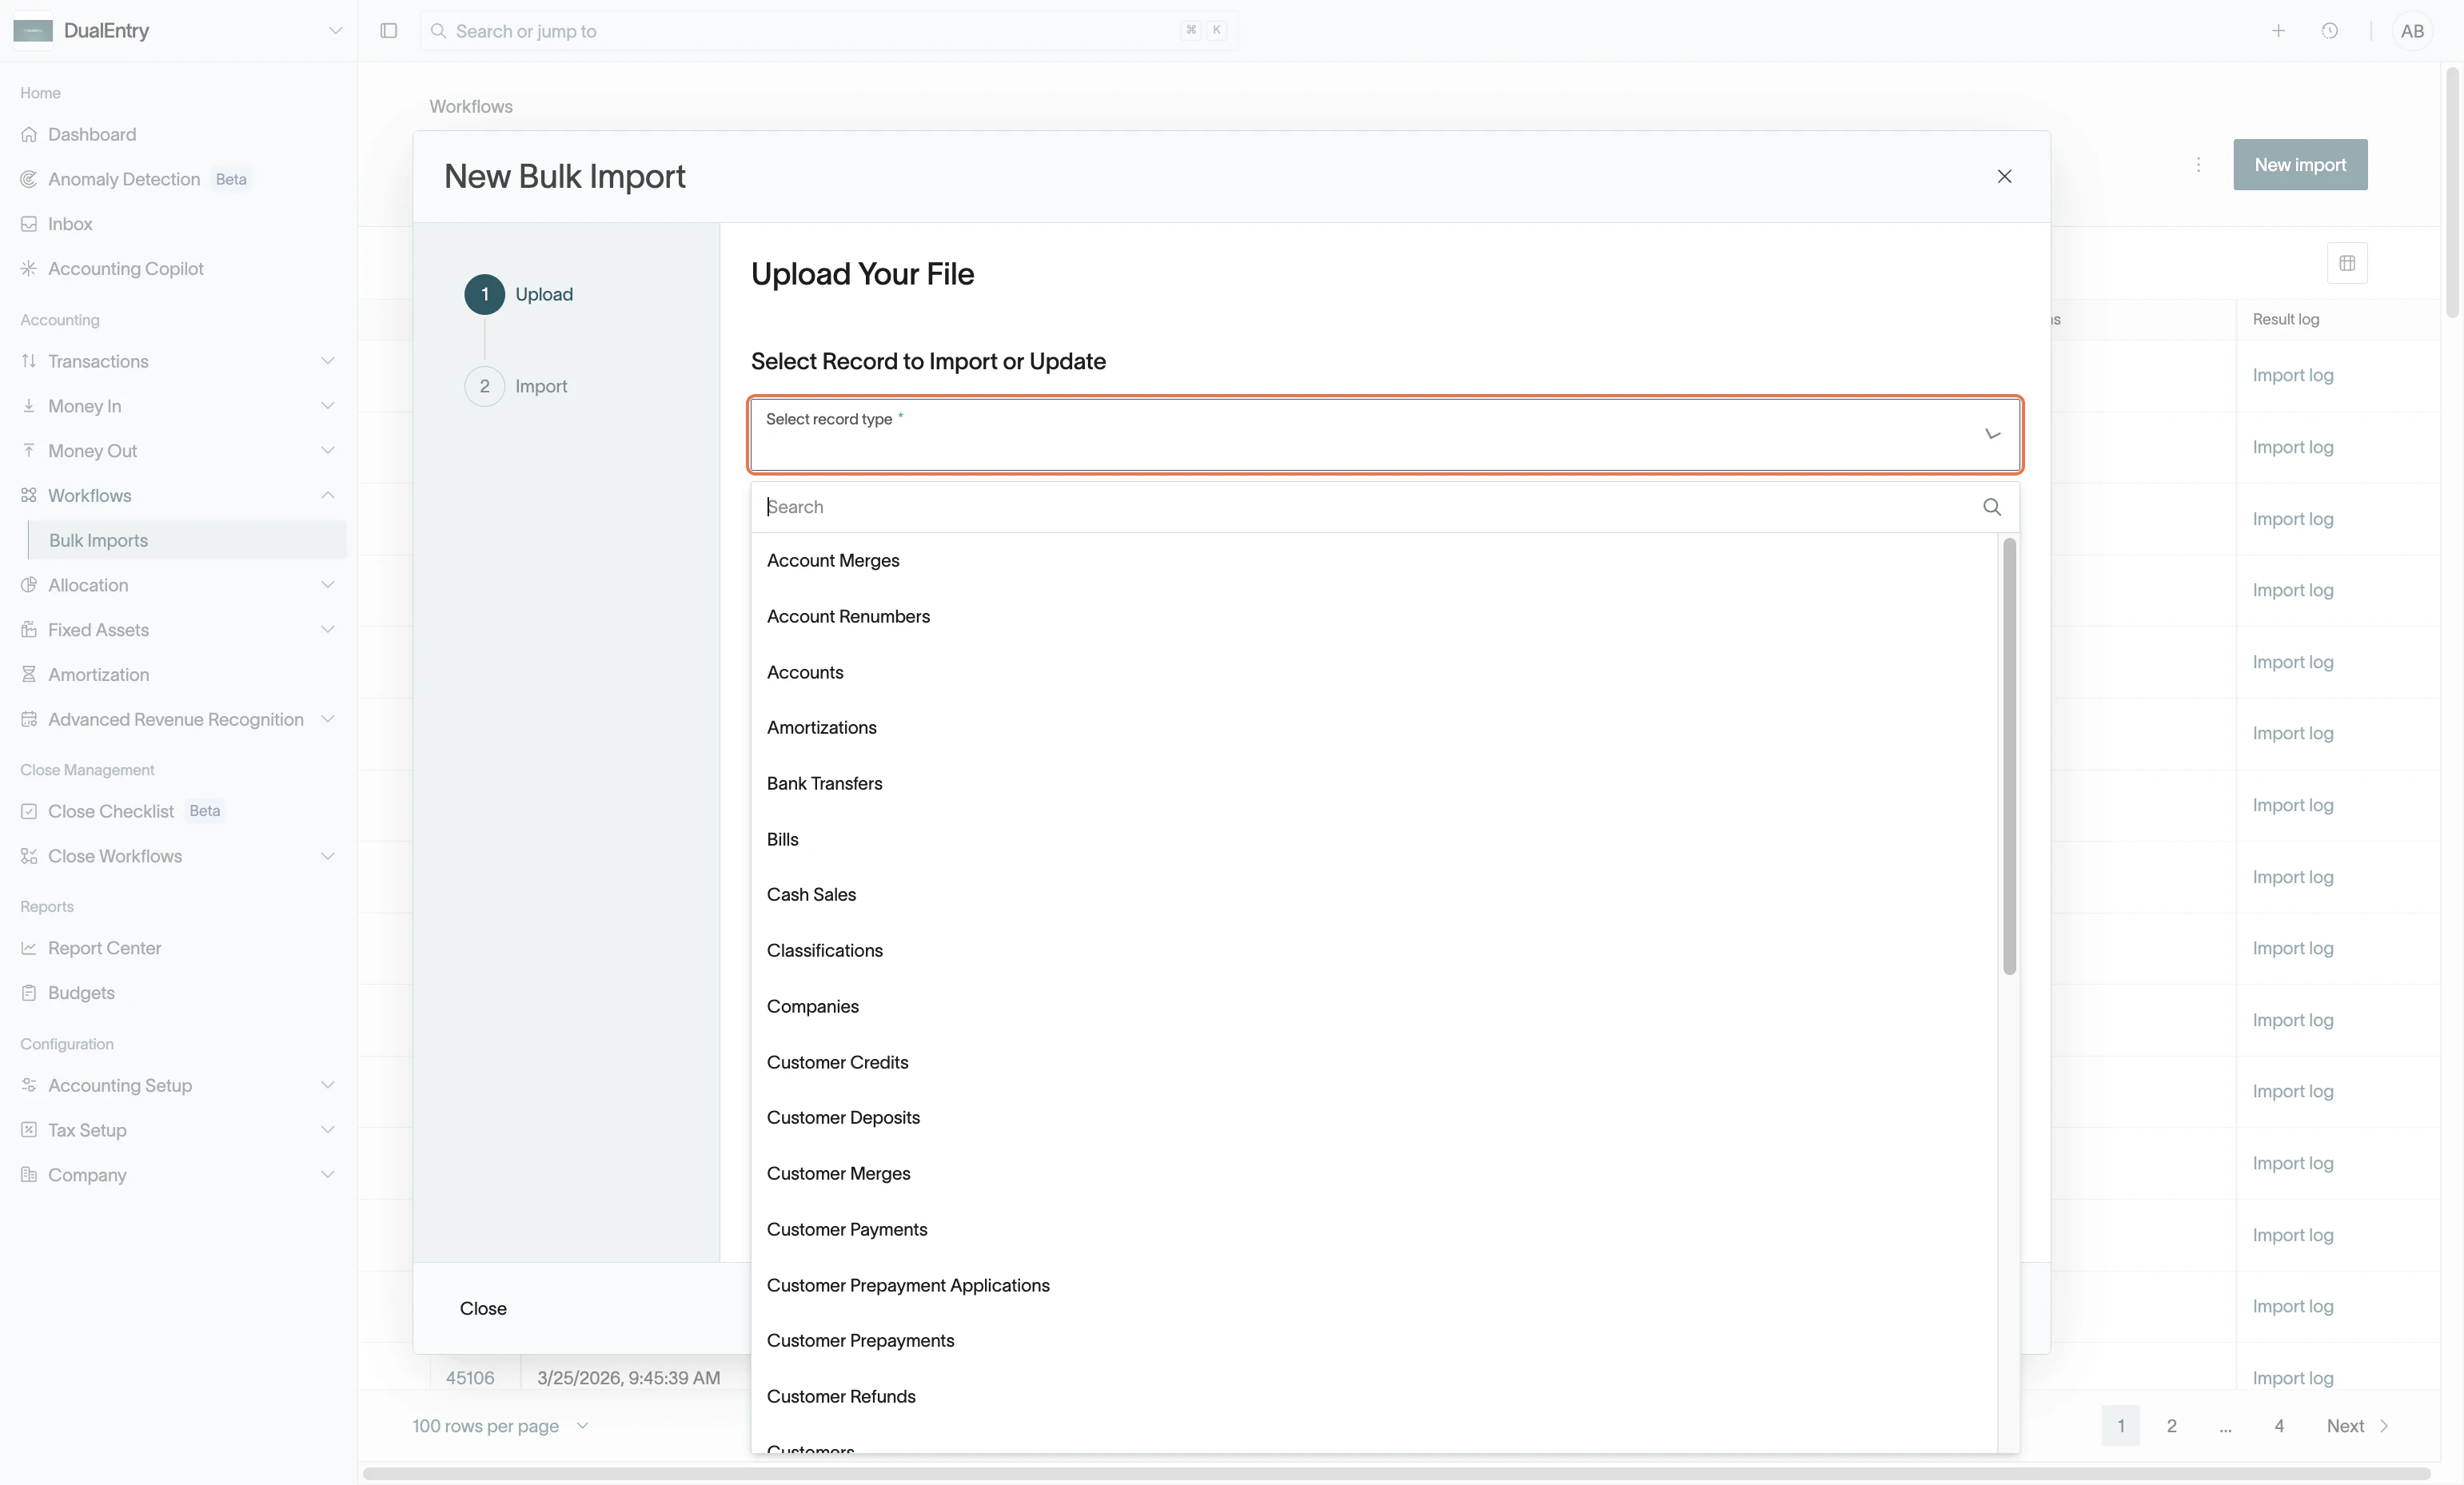2464x1485 pixels.
Task: Expand the Close Workflows chevron
Action: click(328, 856)
